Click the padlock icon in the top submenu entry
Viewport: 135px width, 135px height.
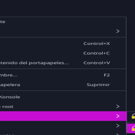(133, 116)
